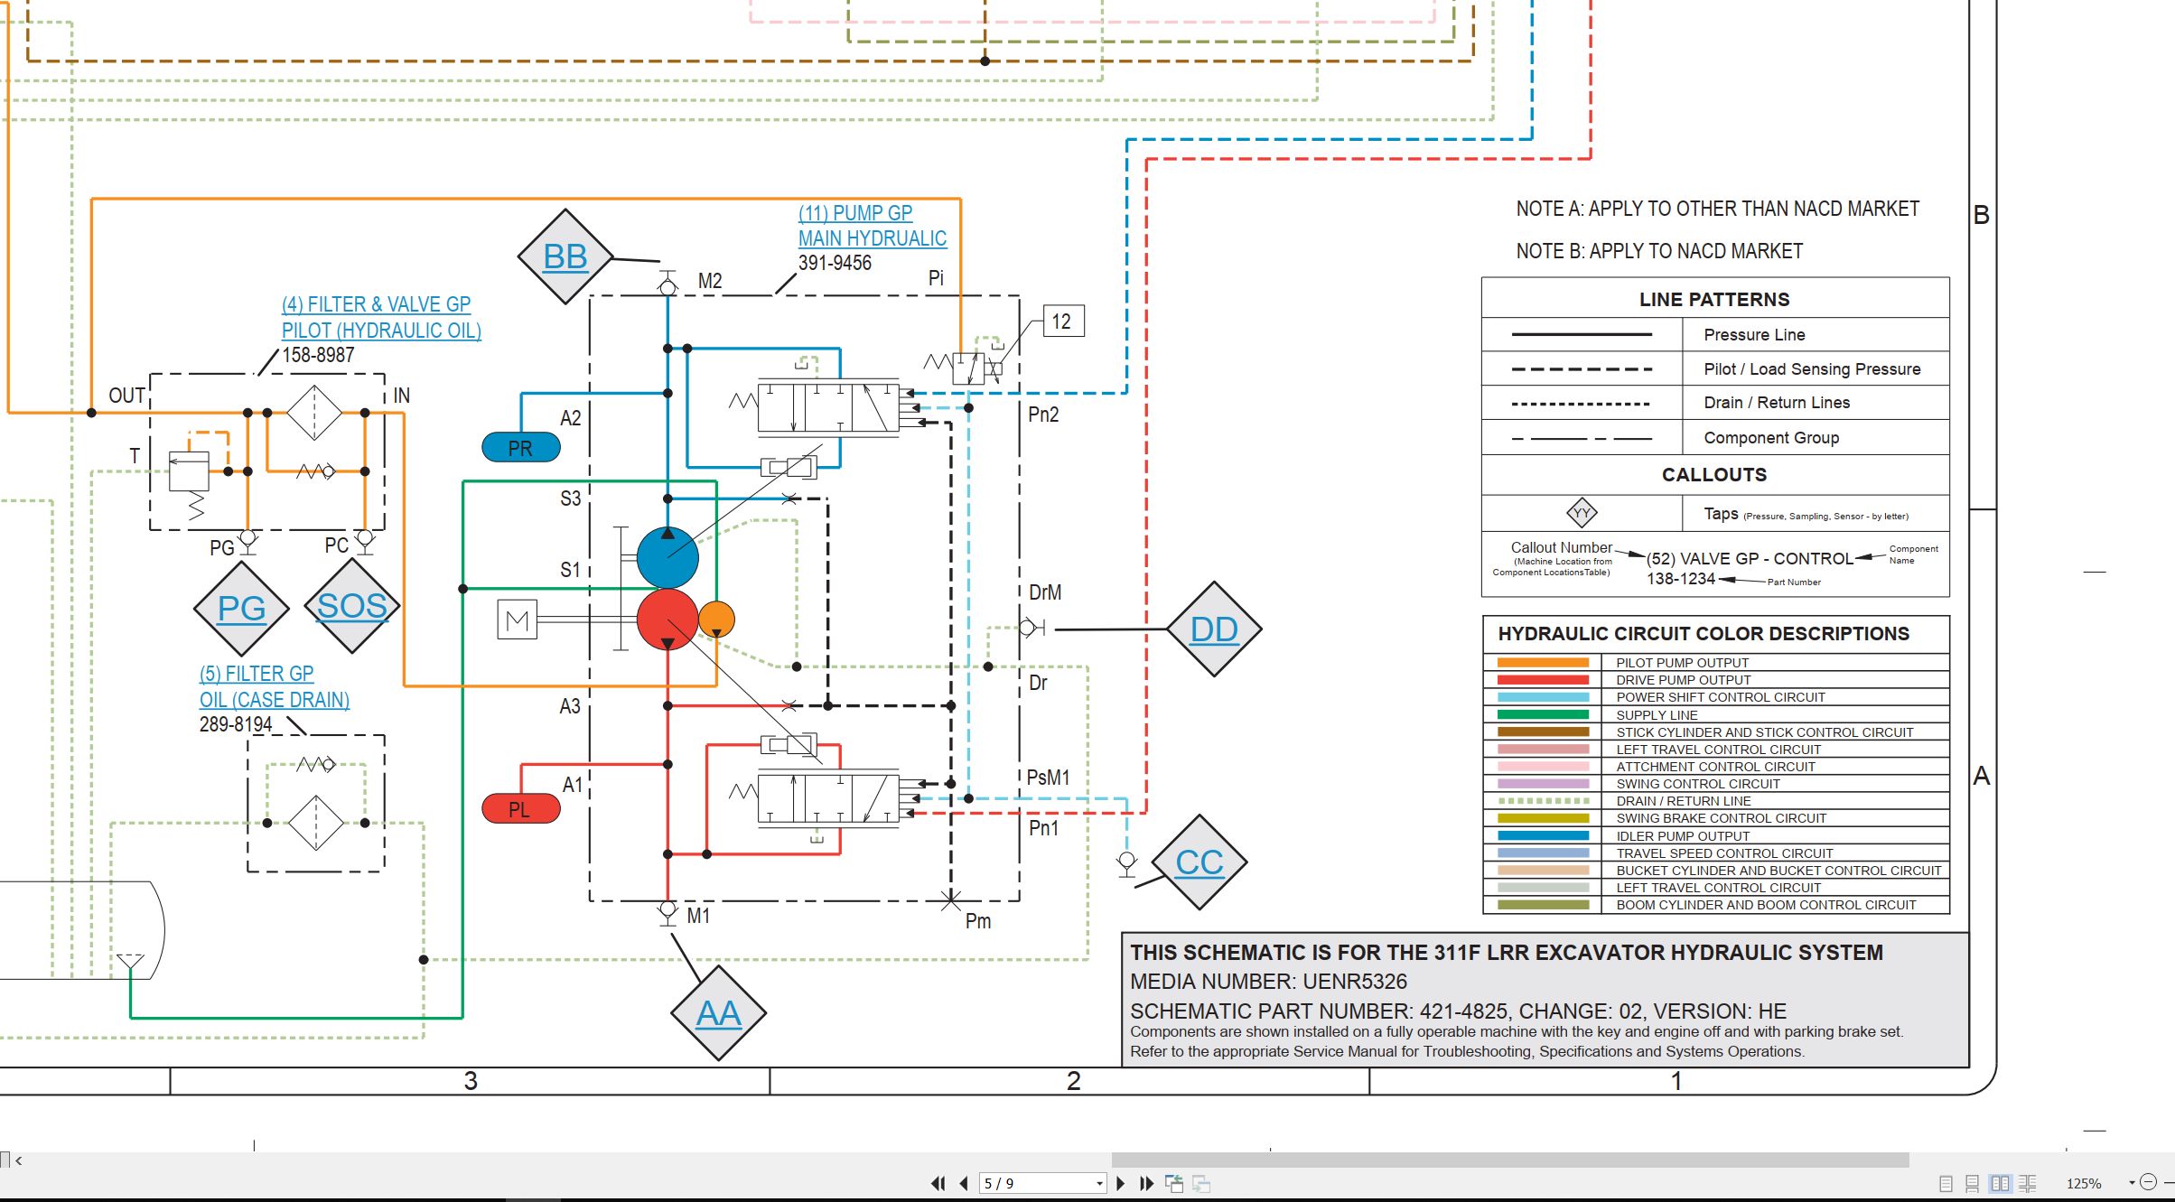Open the zoom level dropdown arrow
Viewport: 2175px width, 1202px height.
[2132, 1183]
